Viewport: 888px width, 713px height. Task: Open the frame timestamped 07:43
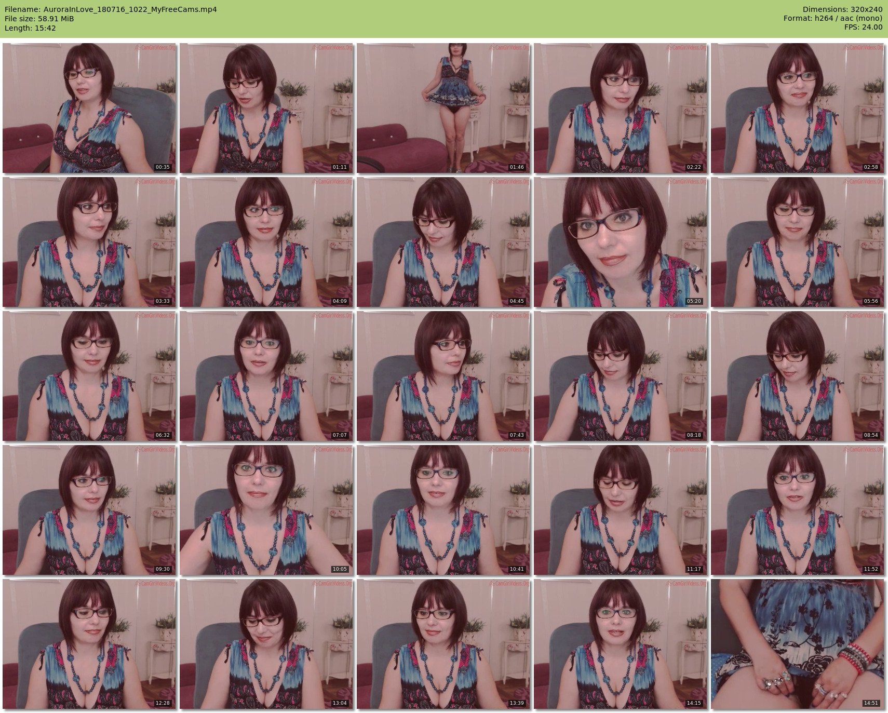coord(443,376)
